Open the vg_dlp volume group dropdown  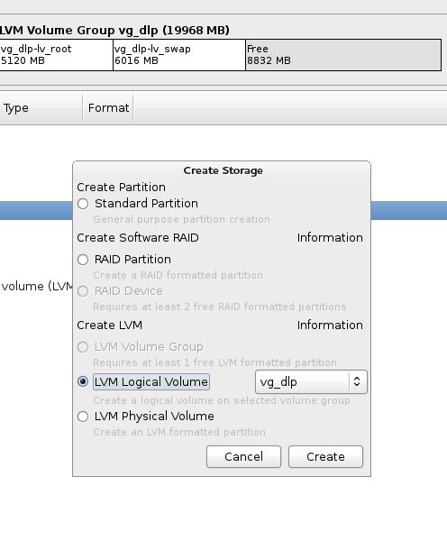pyautogui.click(x=311, y=382)
